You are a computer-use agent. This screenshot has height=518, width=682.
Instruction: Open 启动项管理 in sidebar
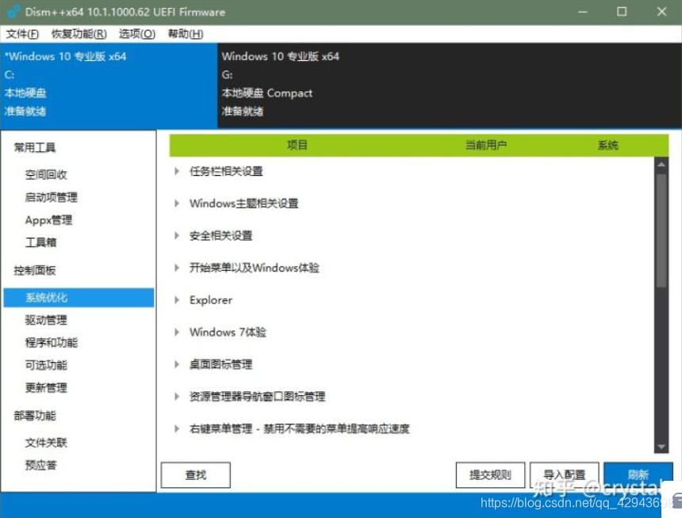click(x=52, y=197)
